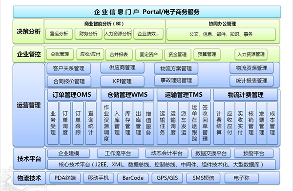Viewport: 293px width, 191px height.
Task: Click the 总账管理 box
Action: pyautogui.click(x=60, y=54)
